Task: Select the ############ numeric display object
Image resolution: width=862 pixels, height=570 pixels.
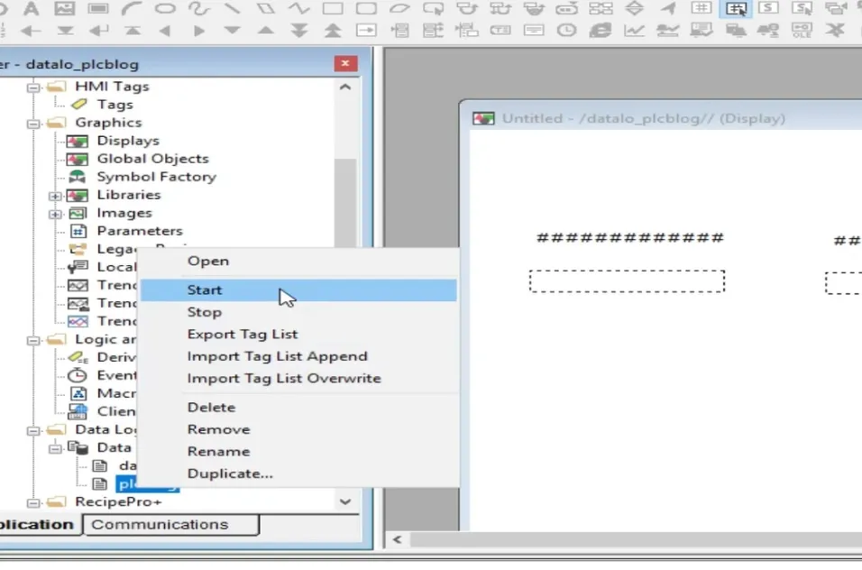Action: click(x=630, y=238)
